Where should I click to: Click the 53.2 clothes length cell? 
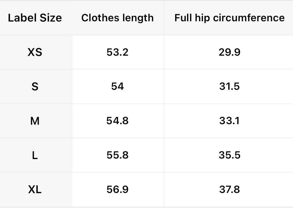coord(117,52)
